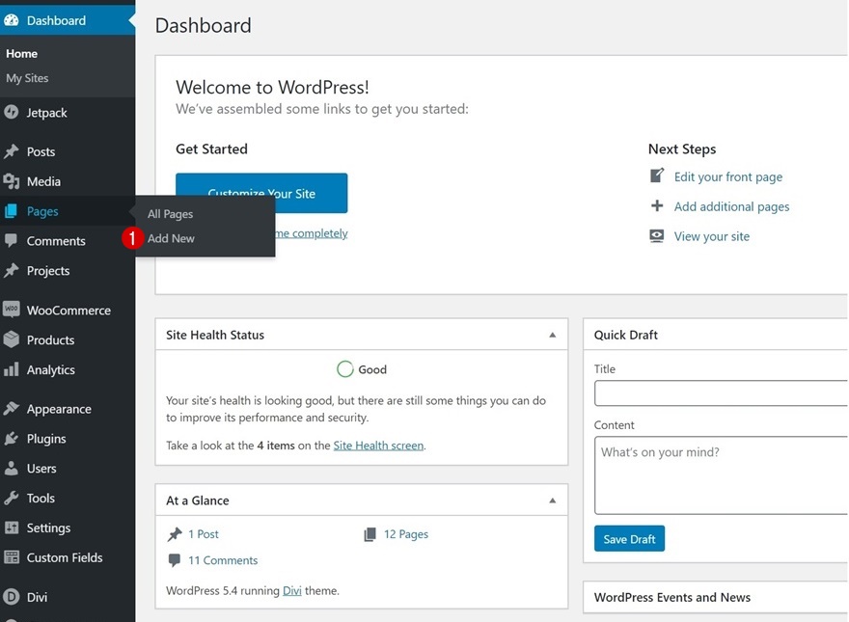Open Media via its sidebar icon
The height and width of the screenshot is (622, 849).
click(12, 181)
